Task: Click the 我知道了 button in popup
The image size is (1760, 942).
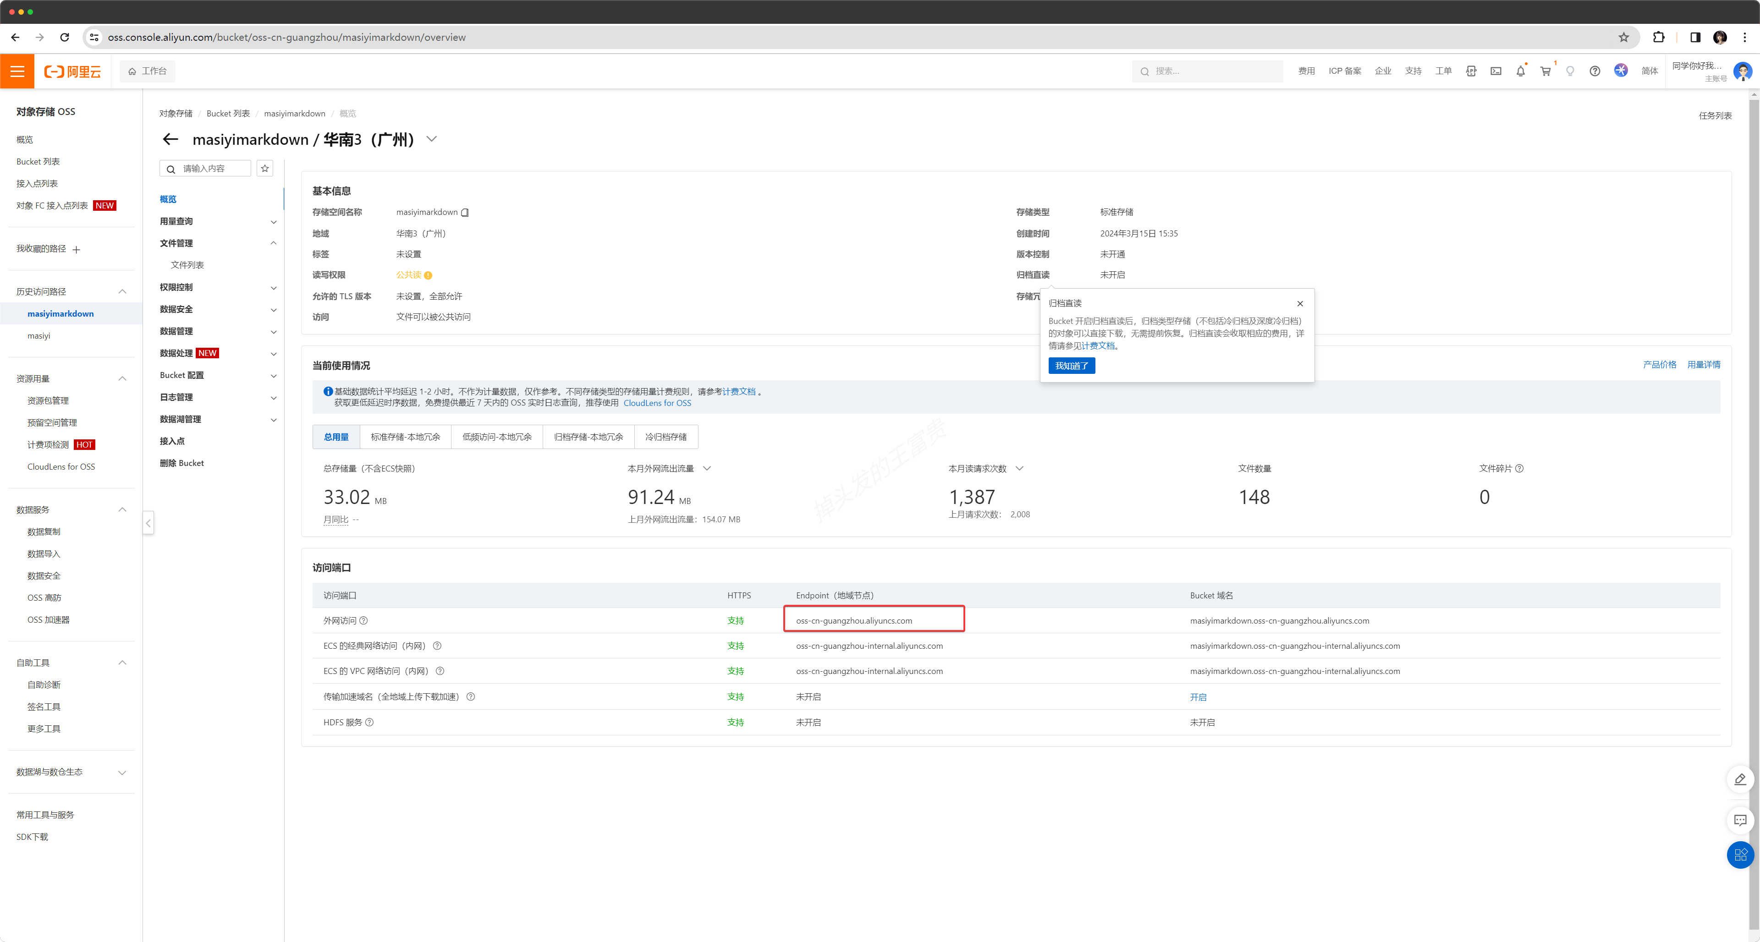Action: click(x=1071, y=366)
